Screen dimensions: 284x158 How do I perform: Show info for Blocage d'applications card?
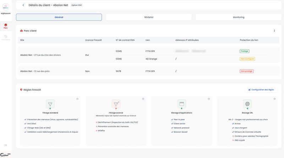click(209, 99)
